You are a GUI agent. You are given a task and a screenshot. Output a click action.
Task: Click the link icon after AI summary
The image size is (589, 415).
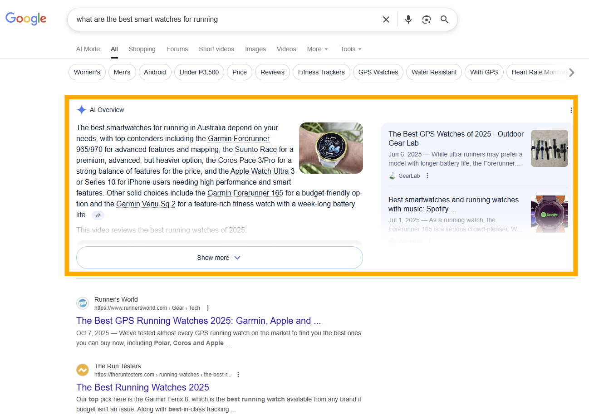[x=98, y=215]
